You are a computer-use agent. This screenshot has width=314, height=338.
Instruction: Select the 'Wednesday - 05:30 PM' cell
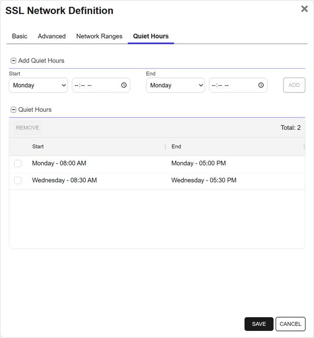[x=204, y=180]
